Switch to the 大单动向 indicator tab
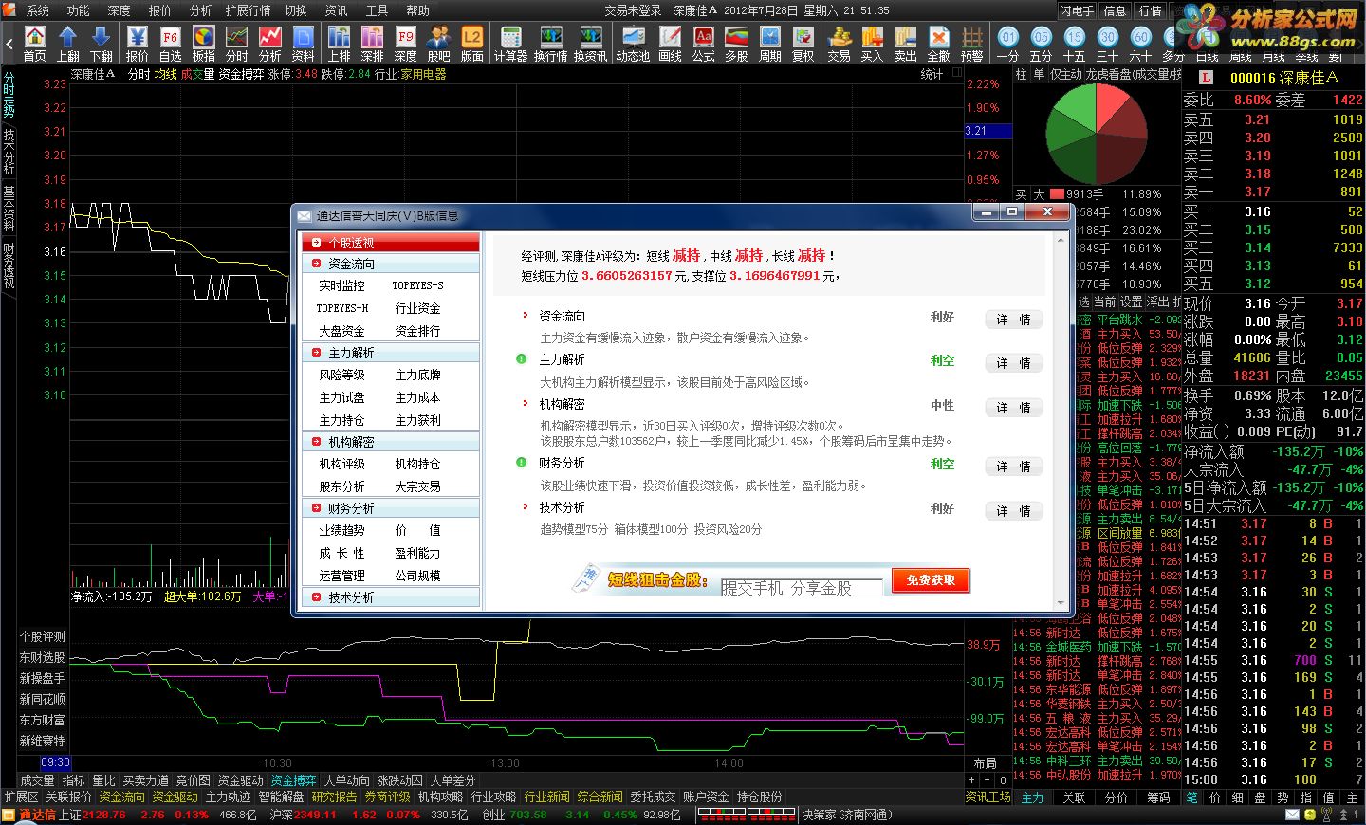This screenshot has width=1366, height=825. 346,780
